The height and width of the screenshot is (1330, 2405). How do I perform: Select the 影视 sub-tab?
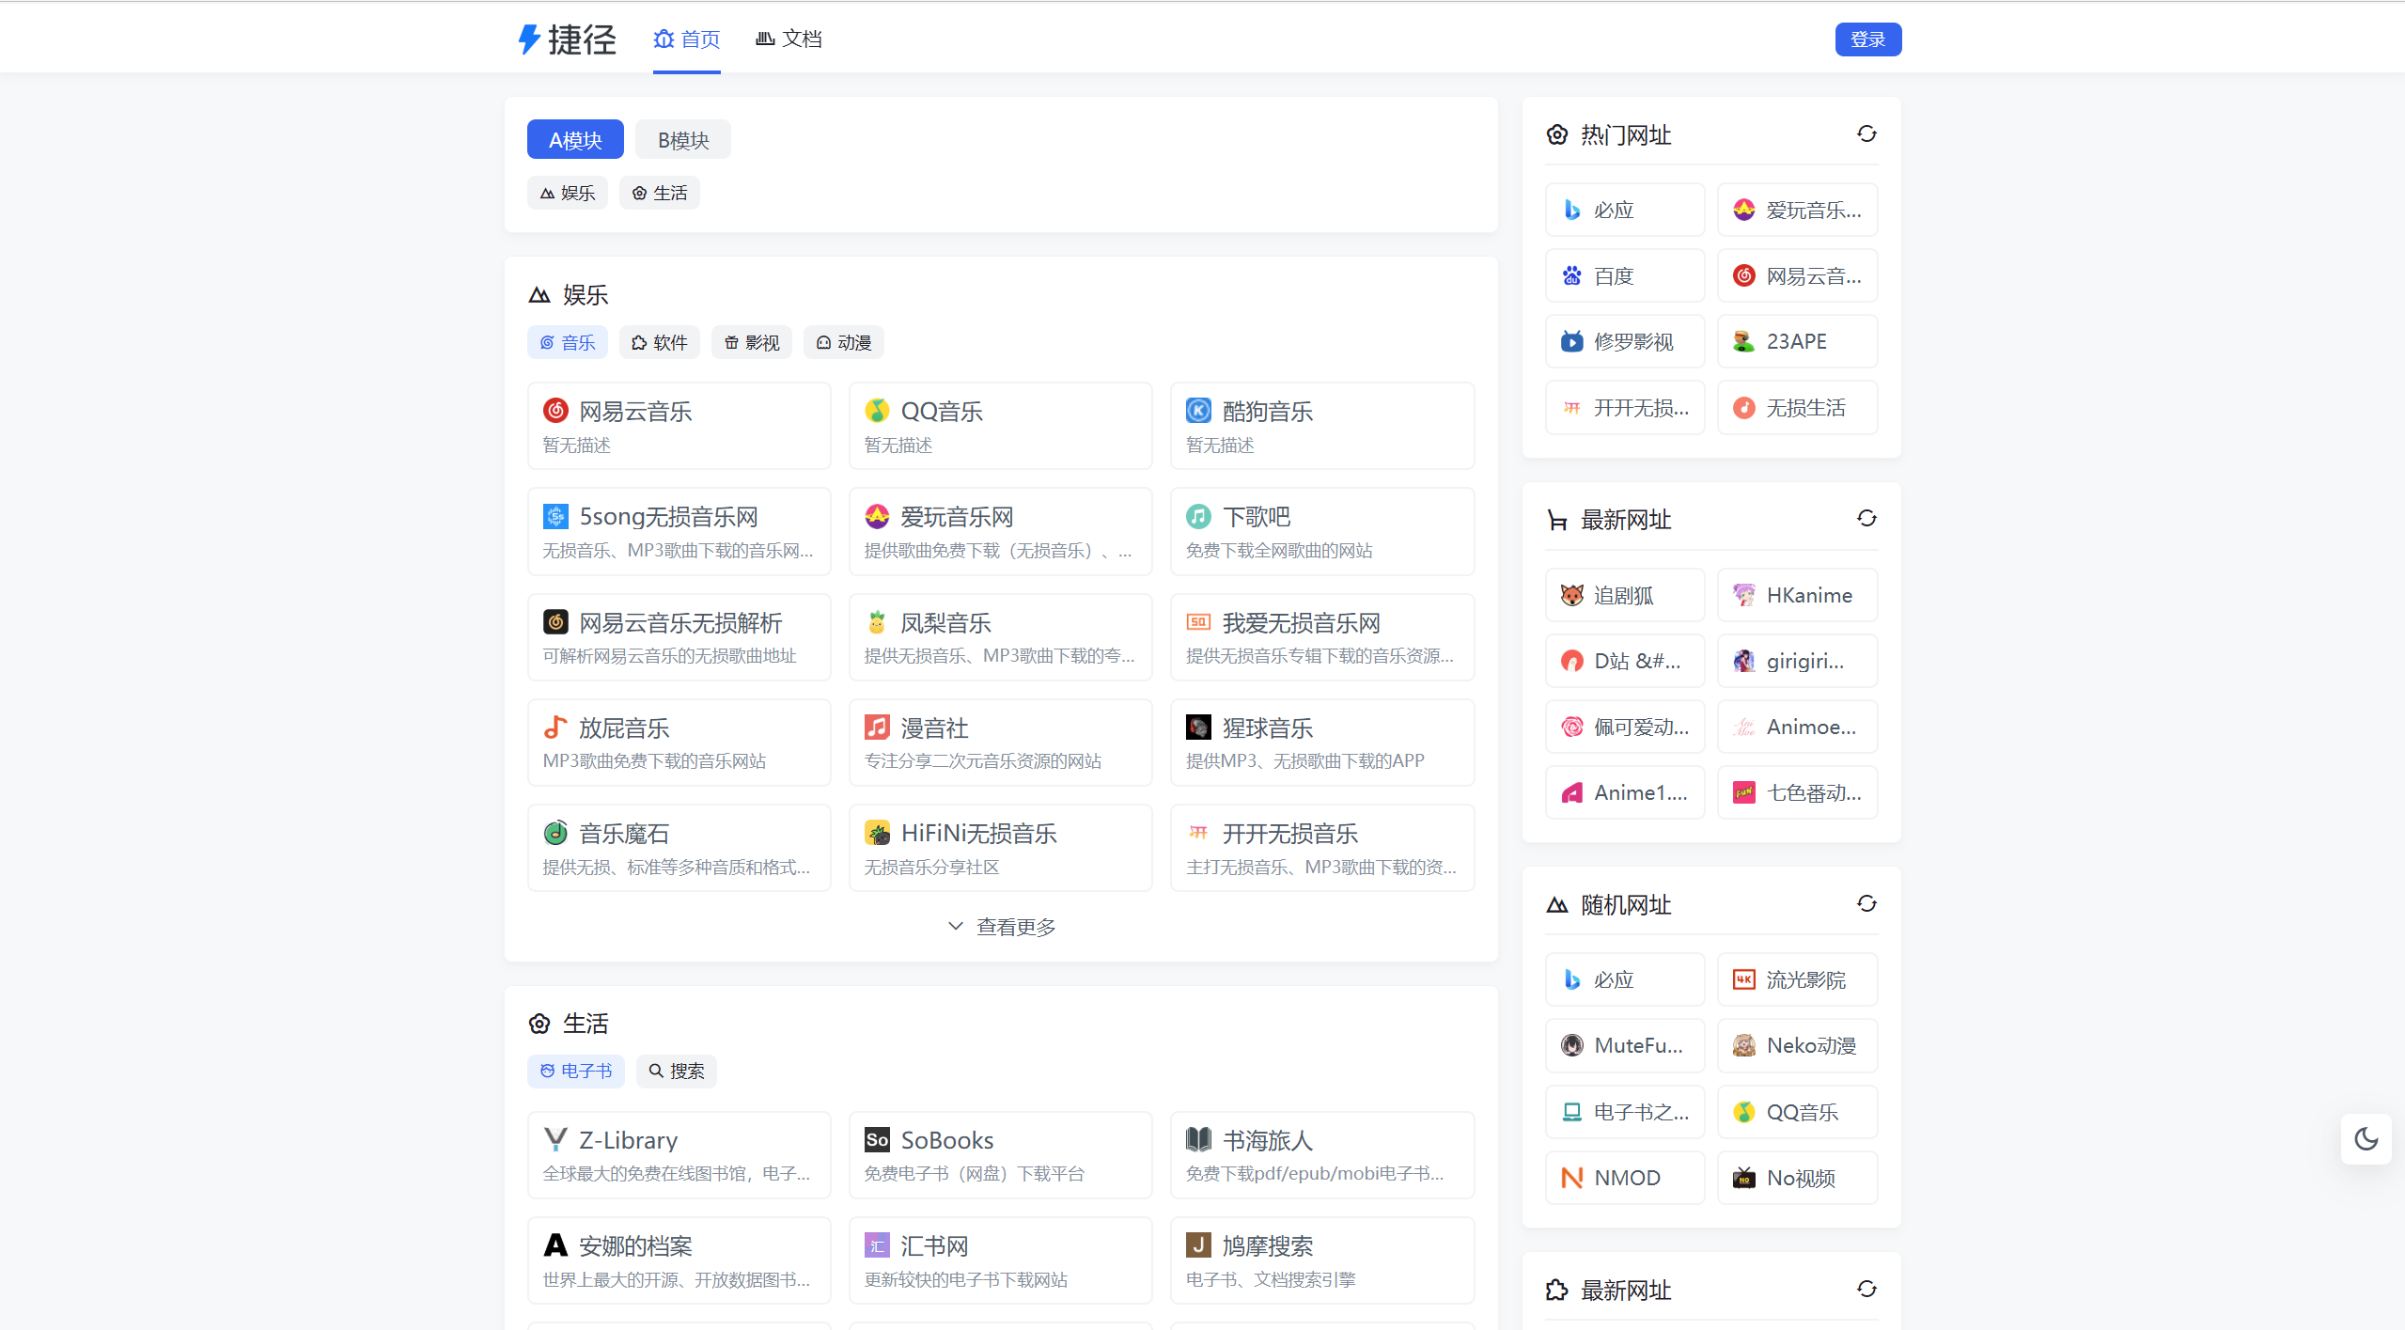[752, 343]
